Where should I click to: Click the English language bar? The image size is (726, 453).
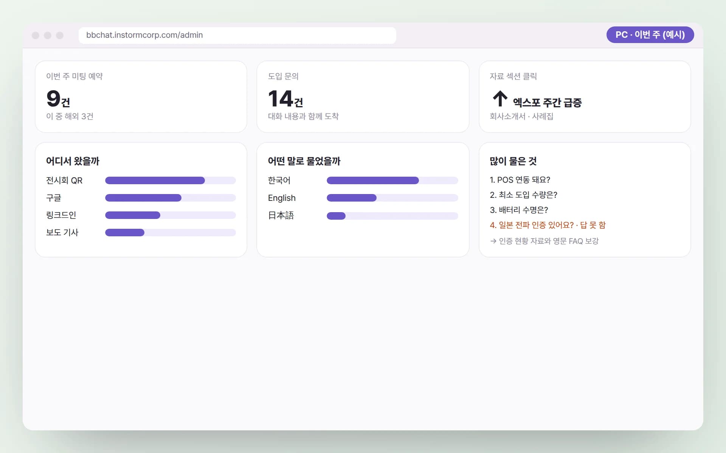[392, 198]
